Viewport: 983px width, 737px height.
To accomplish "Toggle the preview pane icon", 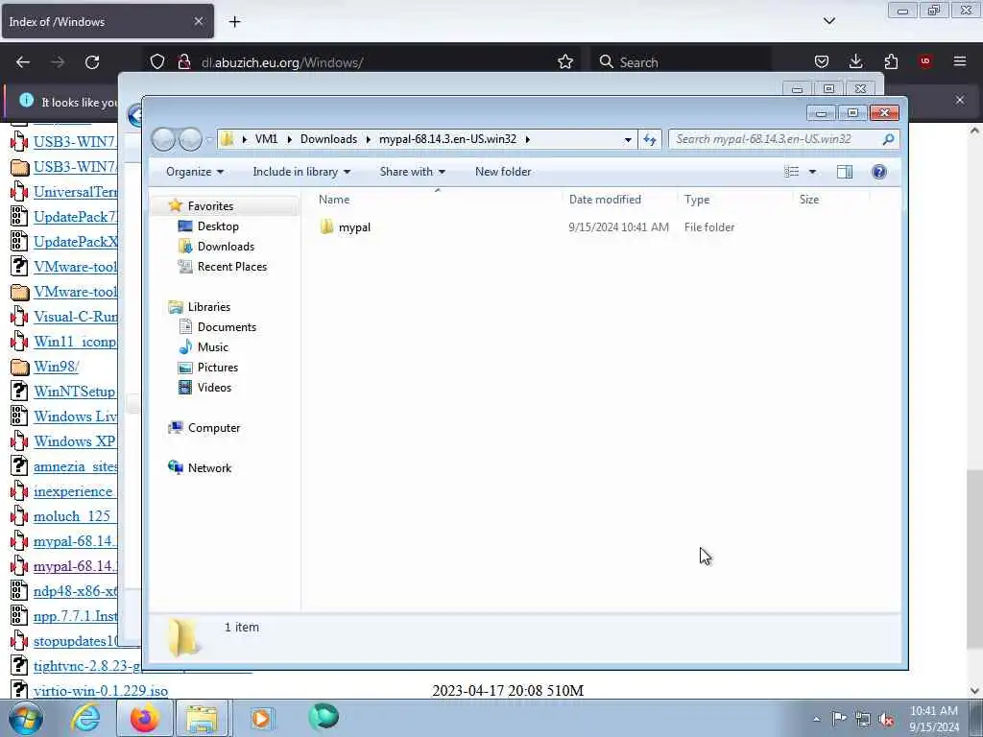I will tap(845, 172).
